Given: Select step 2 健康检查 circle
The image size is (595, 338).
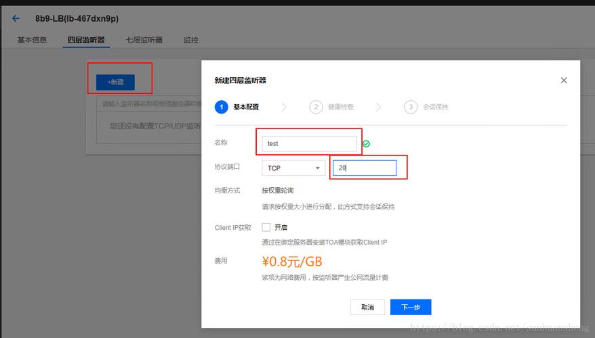Looking at the screenshot, I should (x=316, y=107).
